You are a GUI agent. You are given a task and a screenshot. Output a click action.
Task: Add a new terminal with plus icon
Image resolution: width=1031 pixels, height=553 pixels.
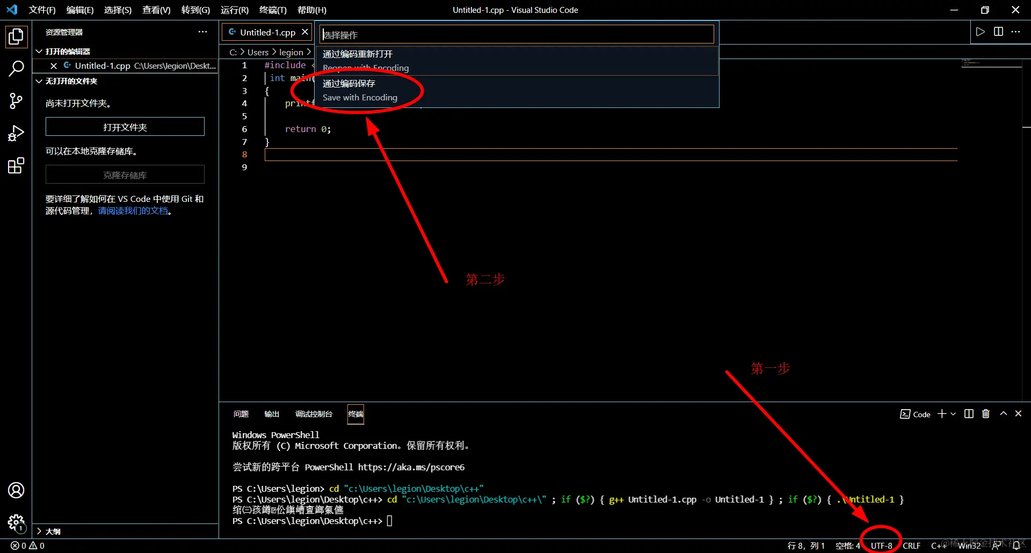[942, 414]
